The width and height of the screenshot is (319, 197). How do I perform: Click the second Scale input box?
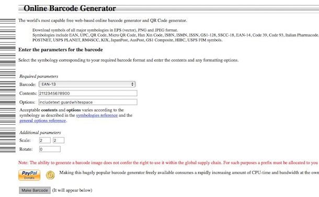pos(59,140)
